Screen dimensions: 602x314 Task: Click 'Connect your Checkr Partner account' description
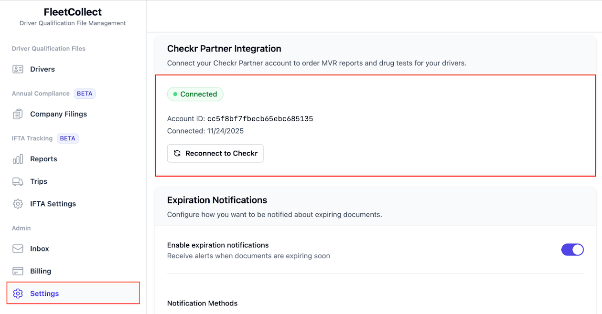coord(317,63)
